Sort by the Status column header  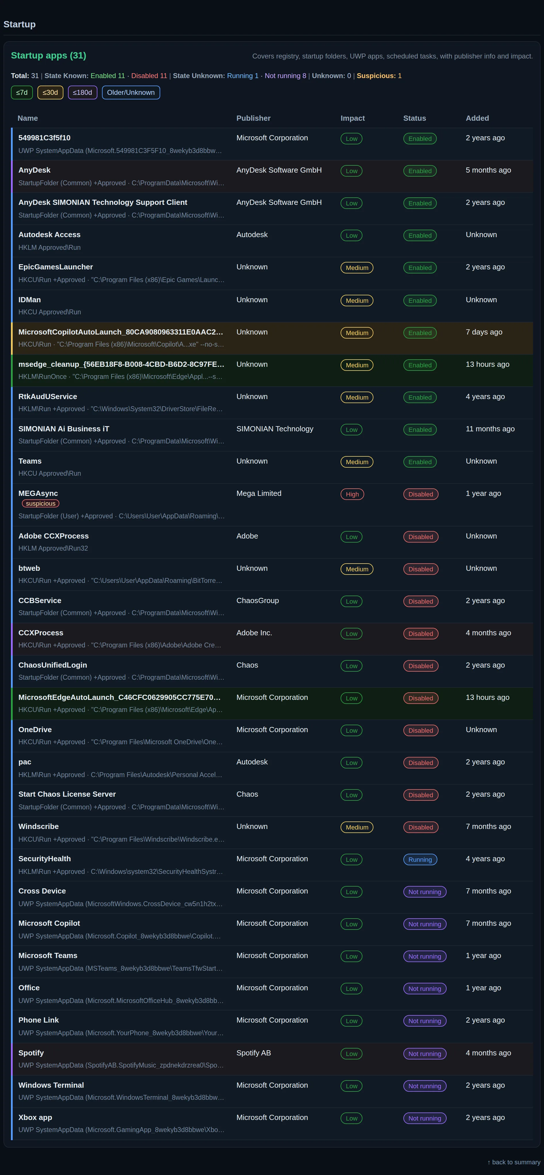[x=415, y=118]
